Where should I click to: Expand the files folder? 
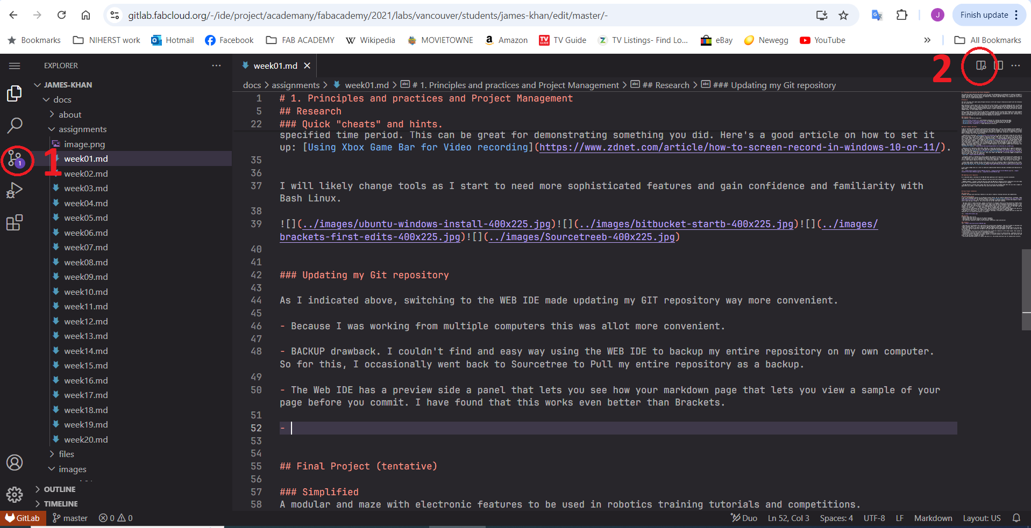[66, 454]
